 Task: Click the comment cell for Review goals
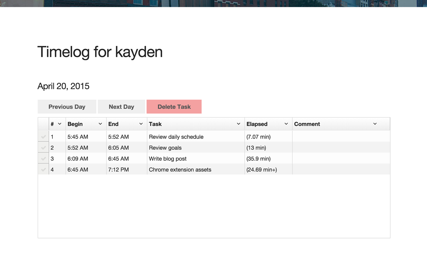tap(341, 148)
